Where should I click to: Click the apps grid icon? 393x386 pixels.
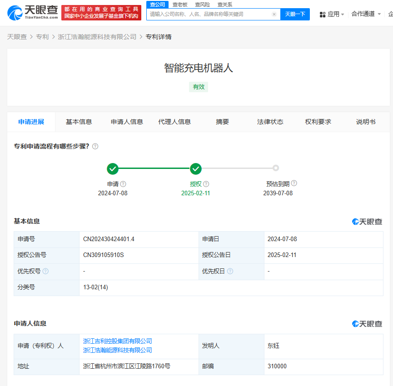coord(323,15)
